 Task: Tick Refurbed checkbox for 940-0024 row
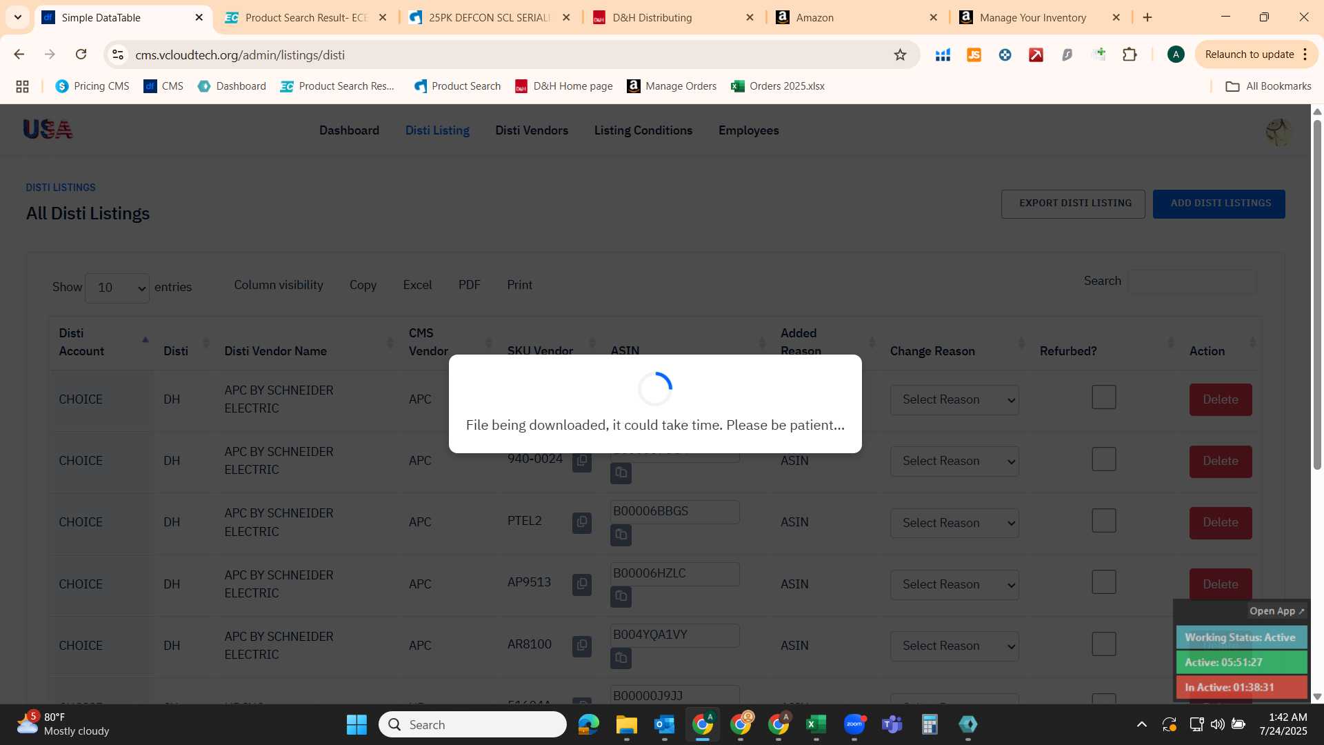[1103, 459]
